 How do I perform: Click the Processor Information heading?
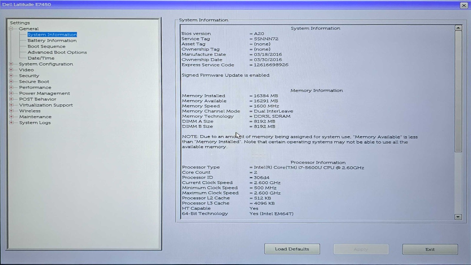click(x=318, y=162)
